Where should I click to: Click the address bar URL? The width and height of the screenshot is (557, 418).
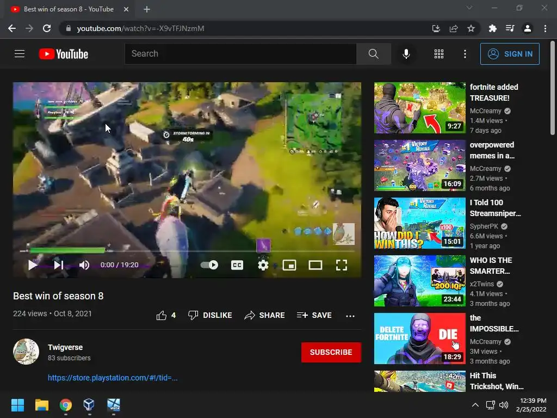click(141, 28)
